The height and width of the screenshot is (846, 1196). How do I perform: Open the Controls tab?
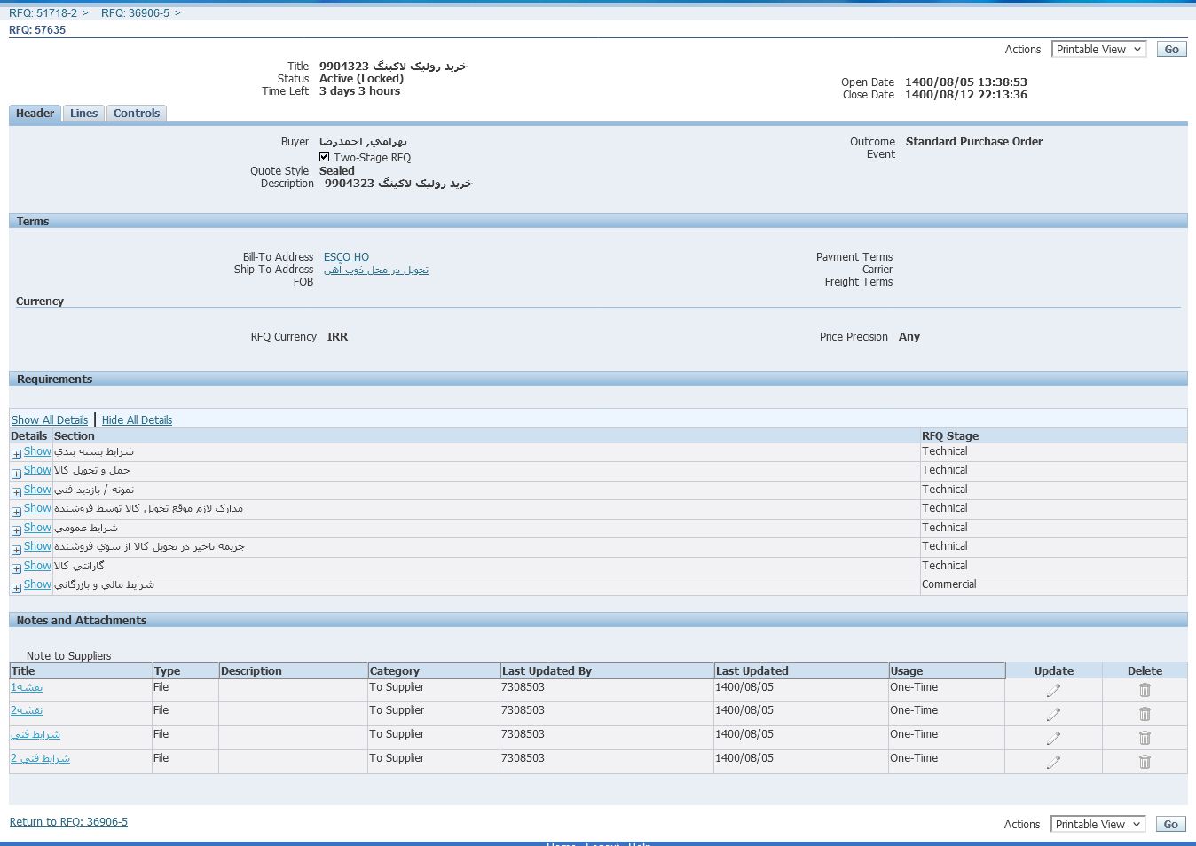pyautogui.click(x=137, y=114)
